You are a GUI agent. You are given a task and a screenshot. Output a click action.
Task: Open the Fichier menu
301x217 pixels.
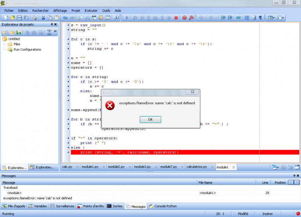9,11
